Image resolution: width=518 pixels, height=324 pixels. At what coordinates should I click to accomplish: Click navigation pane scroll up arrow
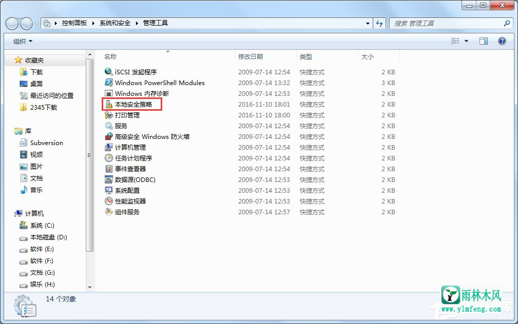(x=90, y=54)
